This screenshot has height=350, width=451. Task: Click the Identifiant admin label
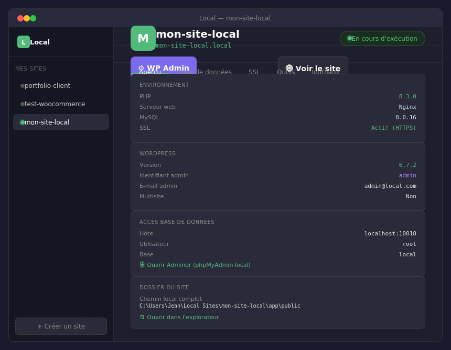[x=164, y=175]
